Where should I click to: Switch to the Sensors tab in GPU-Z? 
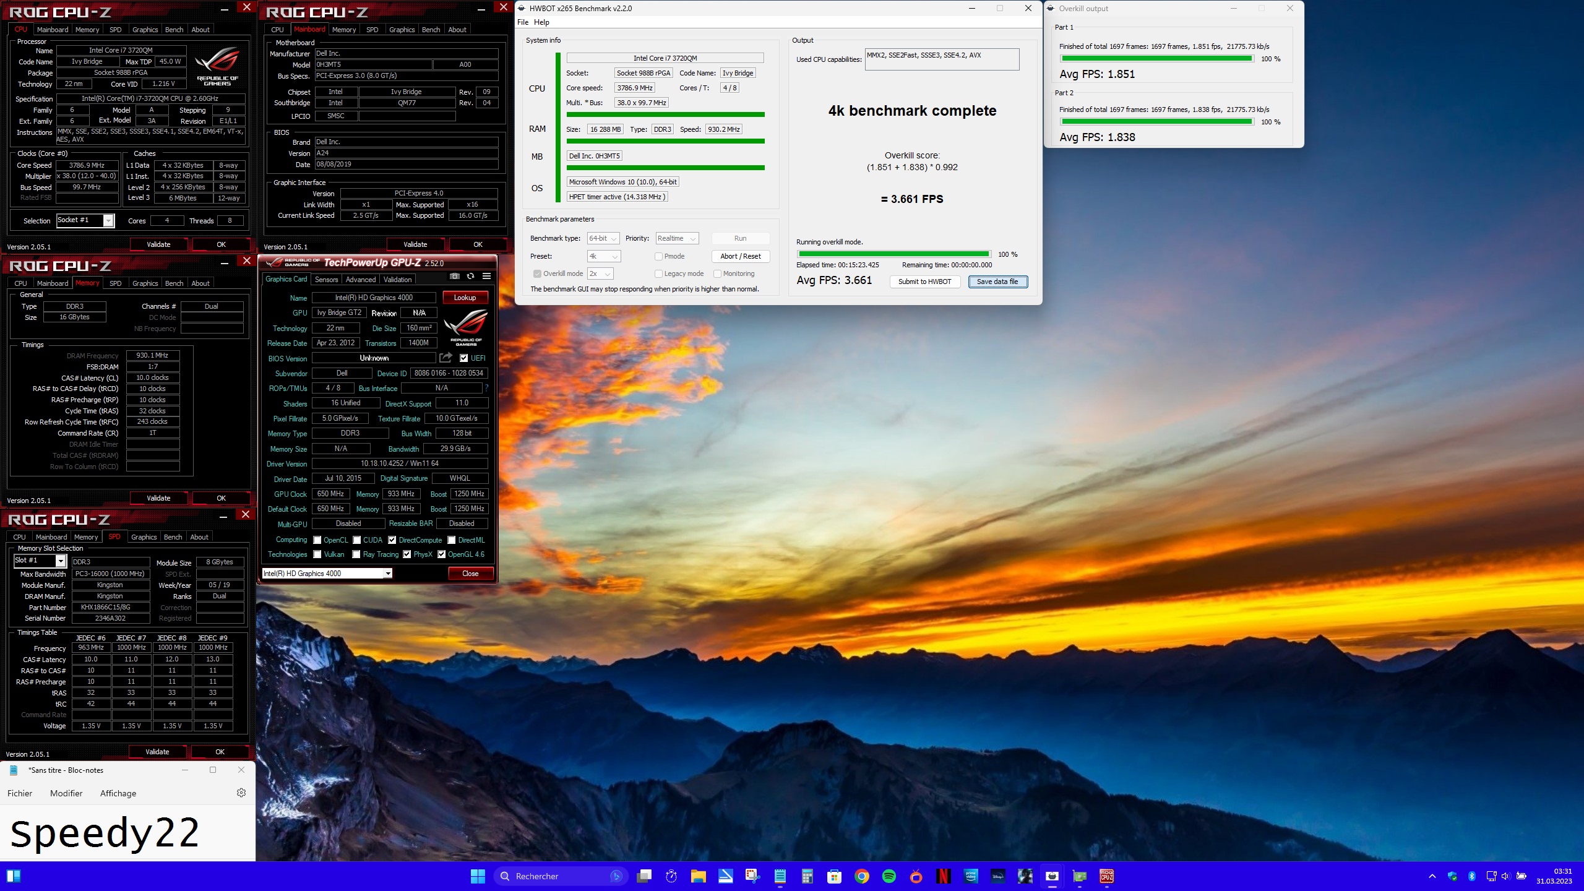(x=327, y=280)
